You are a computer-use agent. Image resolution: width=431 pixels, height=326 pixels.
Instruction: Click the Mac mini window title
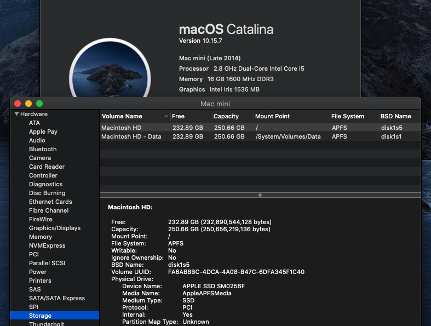coord(215,104)
